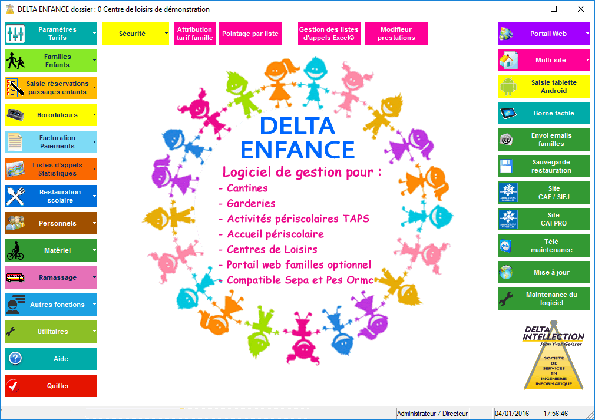Screen dimensions: 595x420
Task: Expand the Sécurité dropdown arrow
Action: tap(166, 34)
